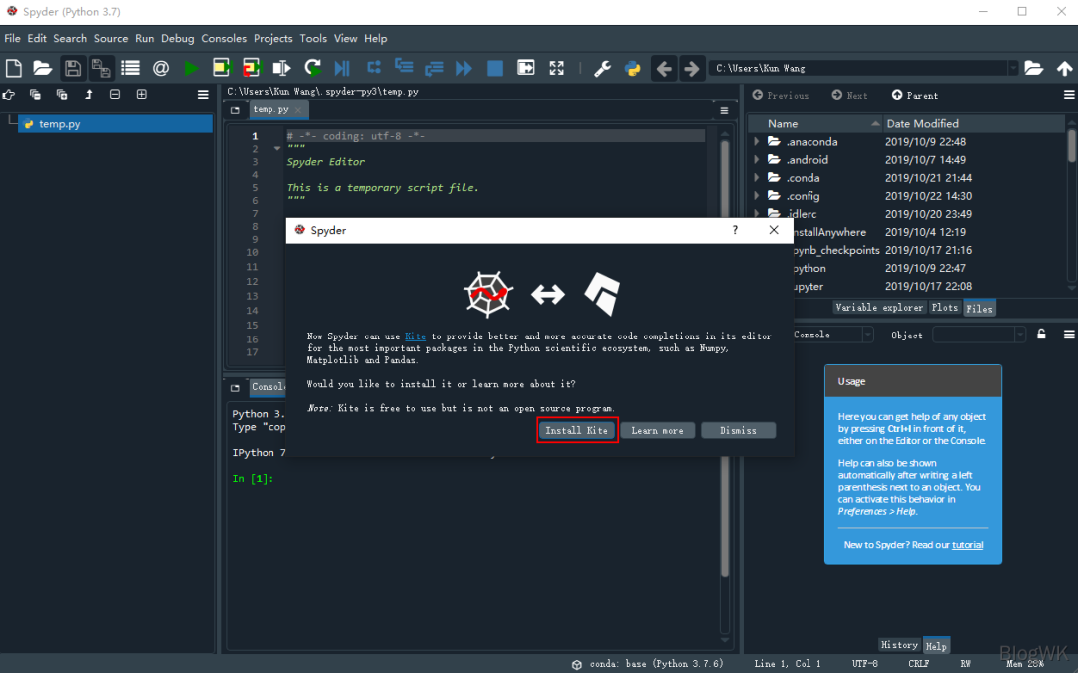The image size is (1078, 673).
Task: Open Preferences wrench icon
Action: coord(602,68)
